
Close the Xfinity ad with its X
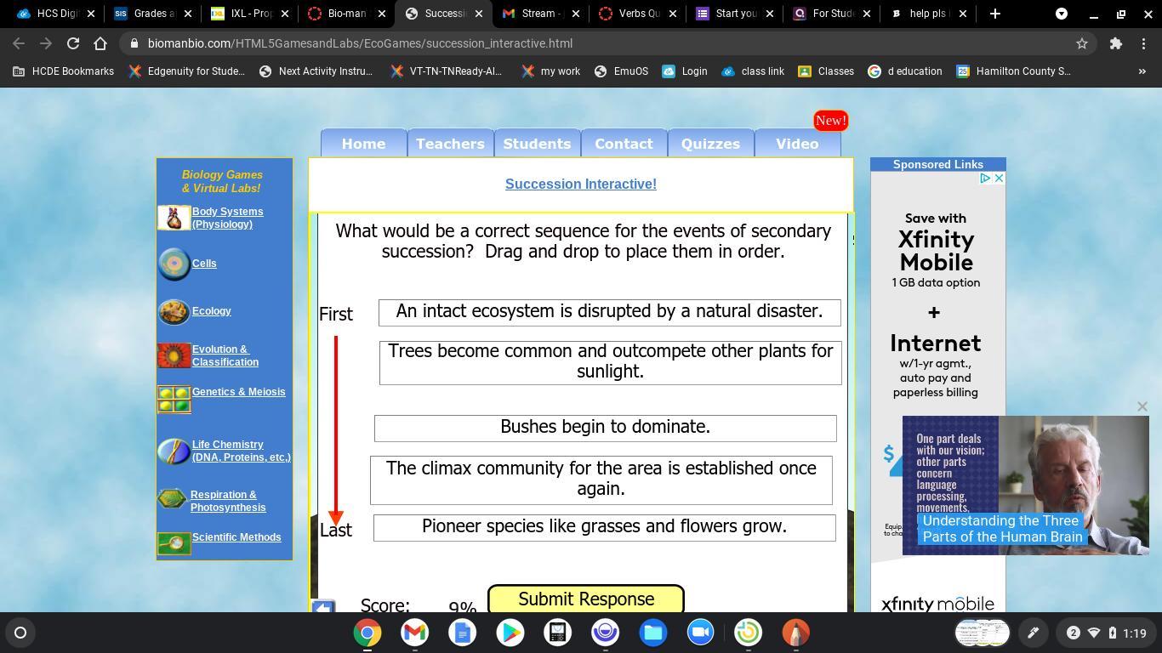pos(999,179)
